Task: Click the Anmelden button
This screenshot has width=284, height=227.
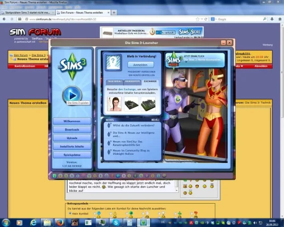Action: click(x=140, y=65)
